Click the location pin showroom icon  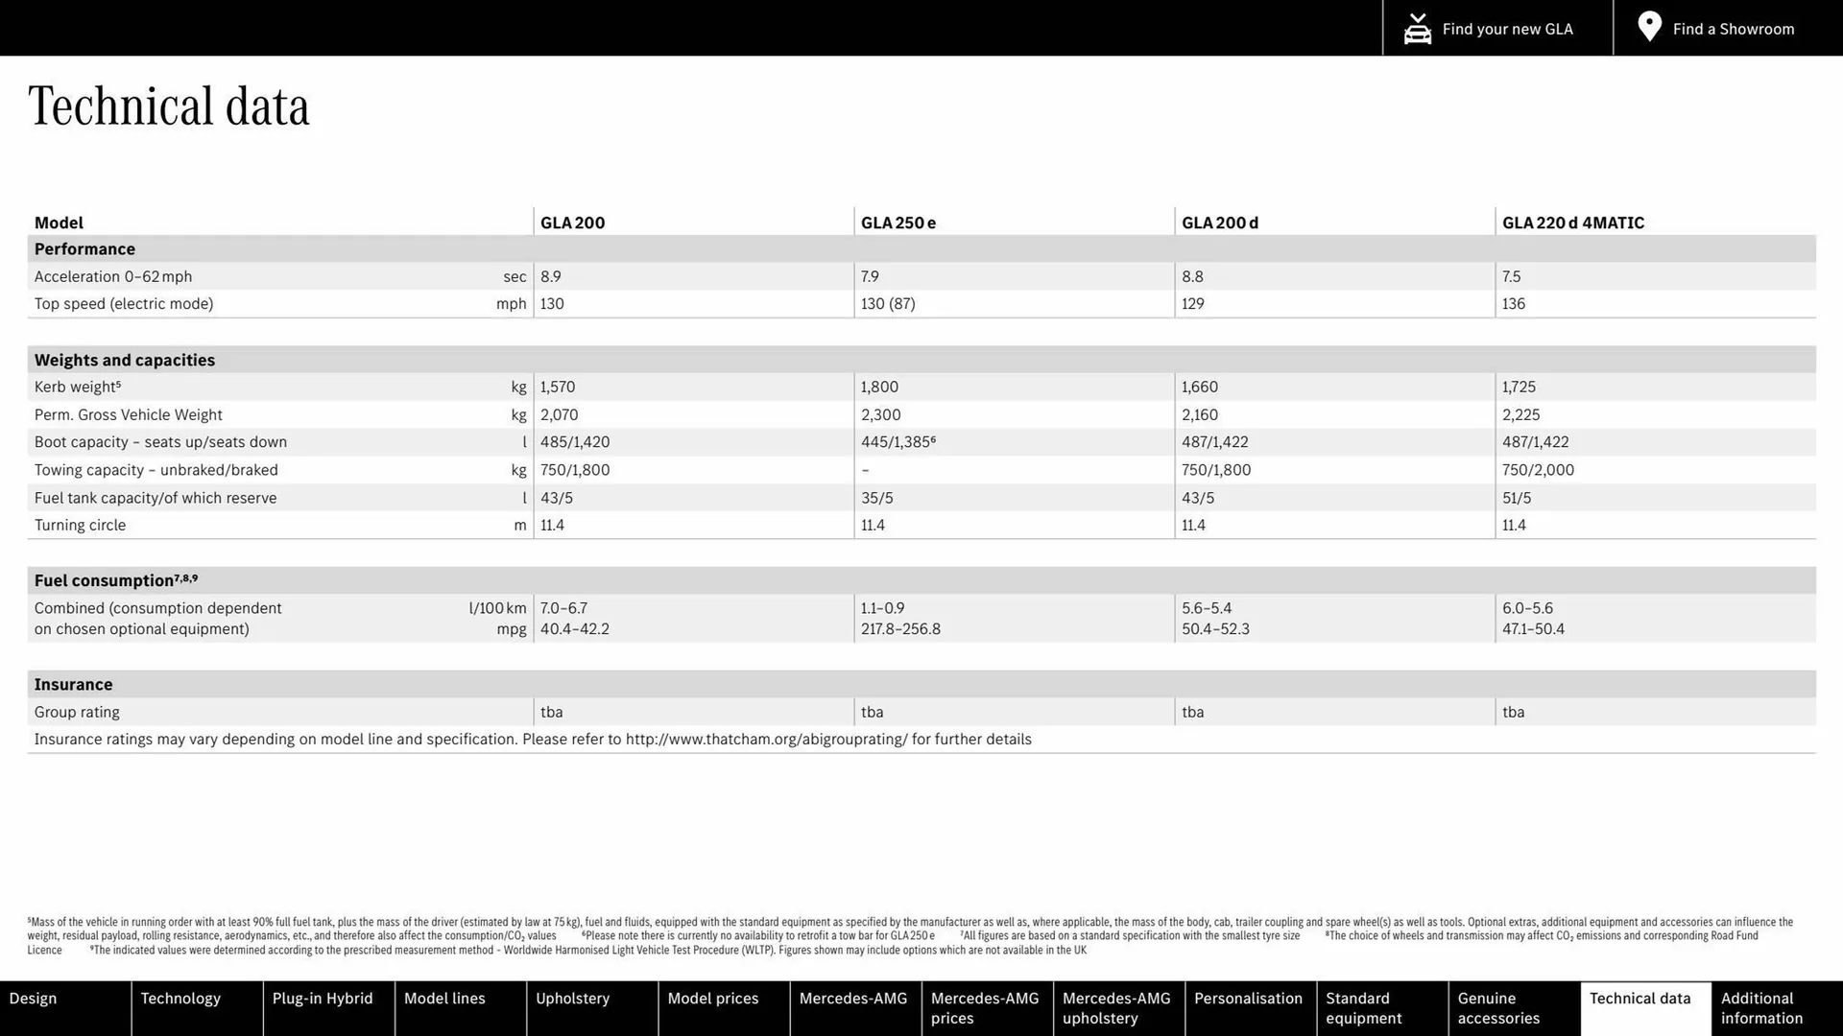click(x=1649, y=28)
